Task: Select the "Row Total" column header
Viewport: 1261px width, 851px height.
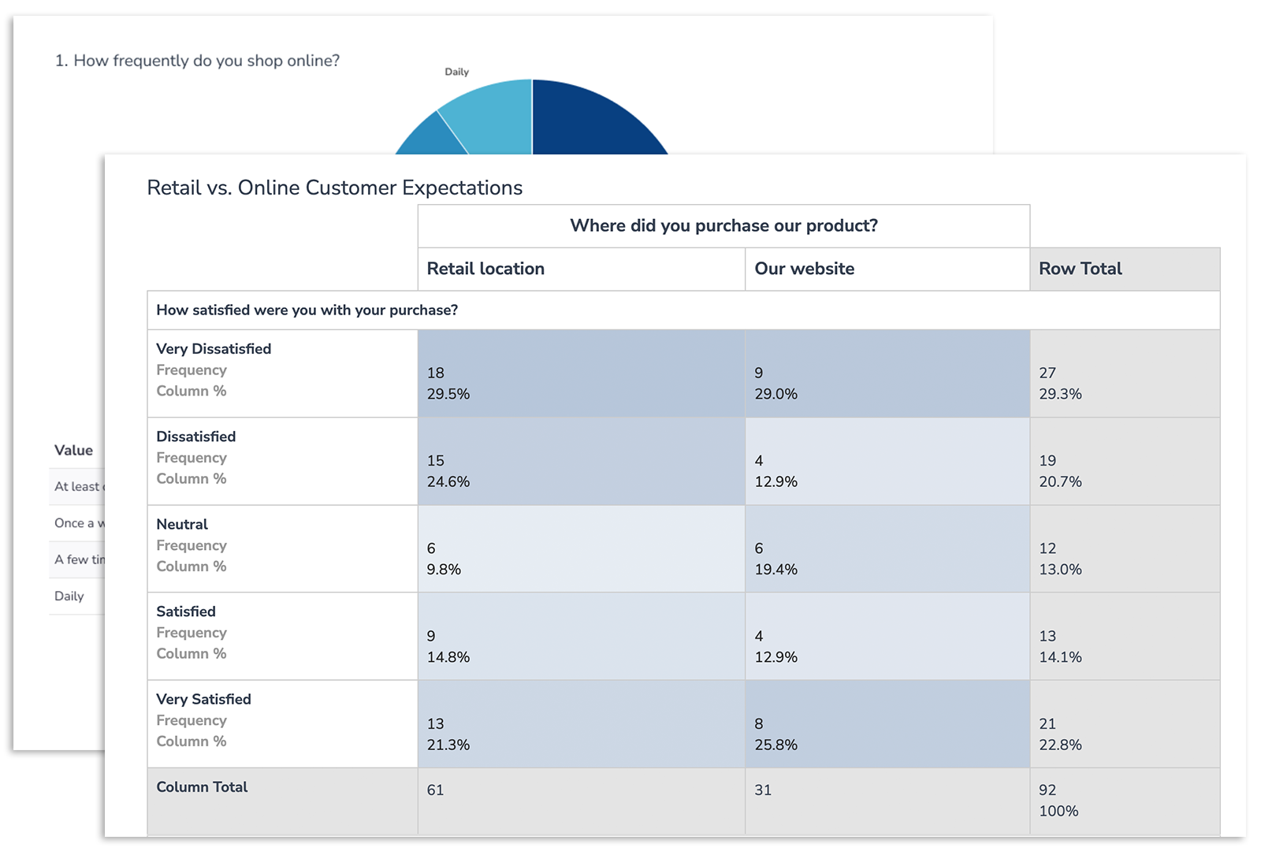Action: click(x=1080, y=269)
